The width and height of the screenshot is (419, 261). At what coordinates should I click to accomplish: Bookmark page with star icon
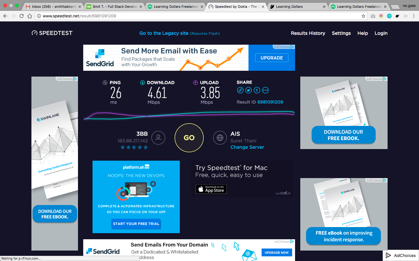[x=363, y=16]
